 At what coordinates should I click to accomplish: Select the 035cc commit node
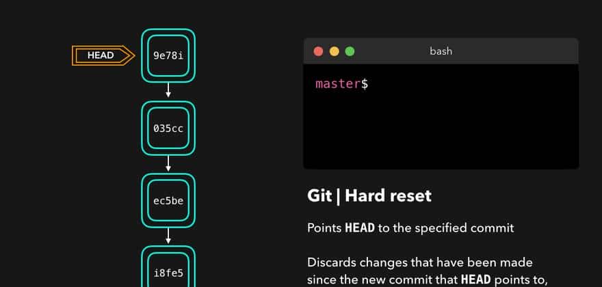(168, 128)
